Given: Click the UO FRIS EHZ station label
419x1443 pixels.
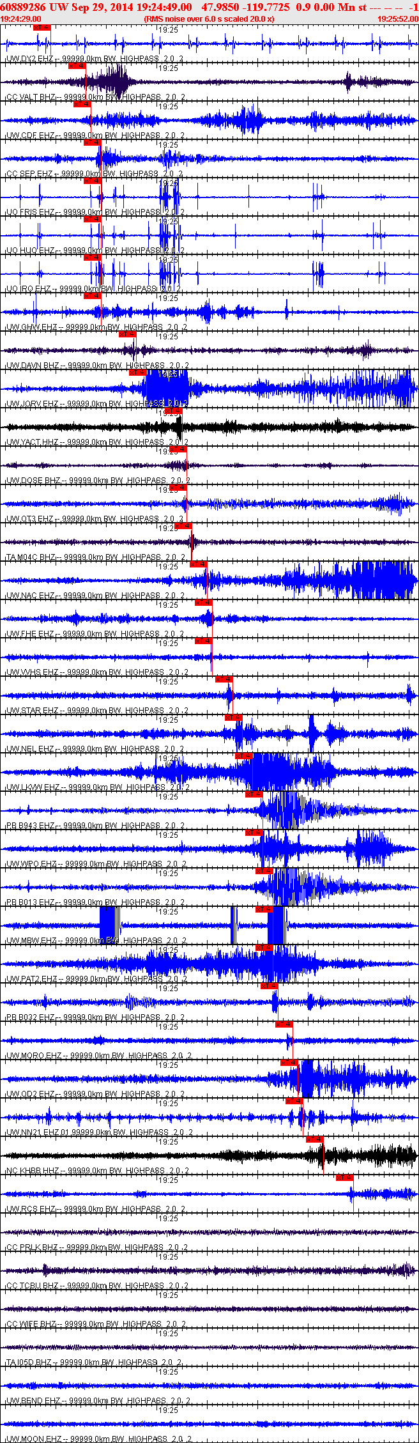Looking at the screenshot, I should [x=31, y=212].
